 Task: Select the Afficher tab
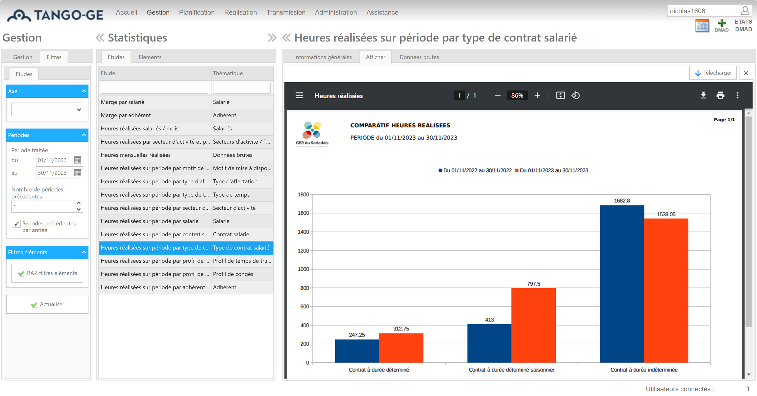click(x=375, y=57)
